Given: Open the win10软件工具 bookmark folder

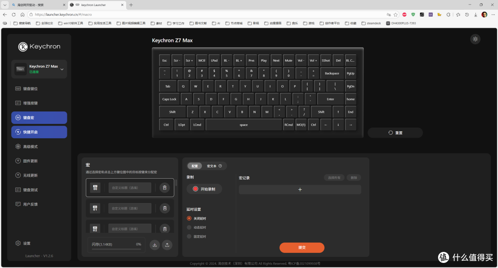Looking at the screenshot, I should [x=71, y=23].
